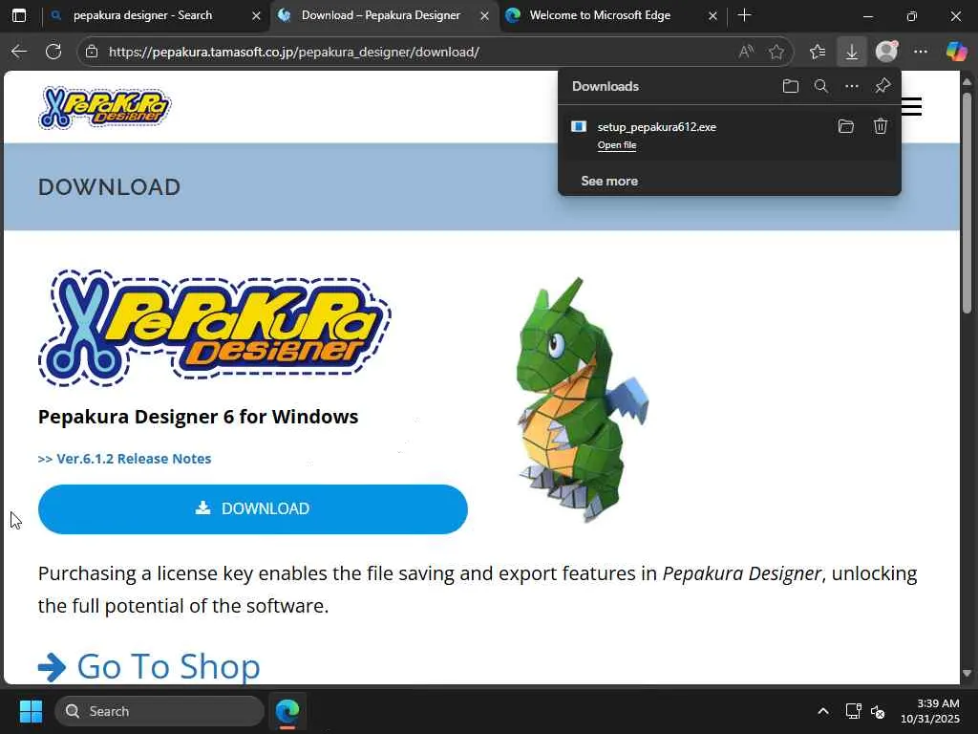Image resolution: width=978 pixels, height=734 pixels.
Task: Click the green dragon papercraft image
Action: [x=583, y=399]
